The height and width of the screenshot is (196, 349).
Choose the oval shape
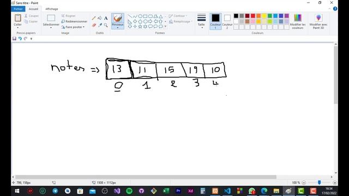click(x=140, y=16)
